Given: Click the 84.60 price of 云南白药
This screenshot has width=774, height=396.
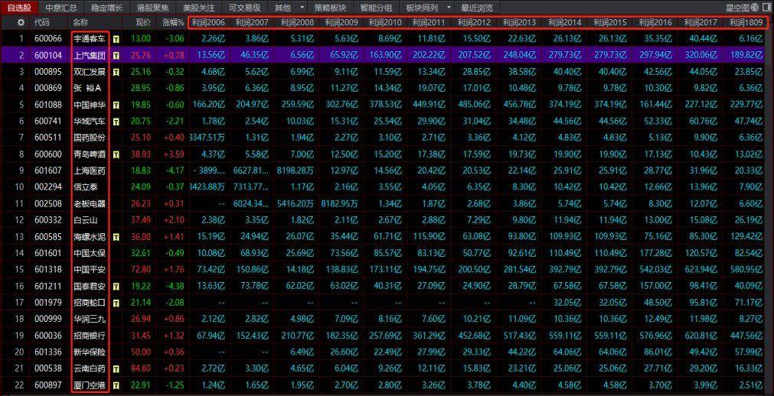Looking at the screenshot, I should [141, 368].
